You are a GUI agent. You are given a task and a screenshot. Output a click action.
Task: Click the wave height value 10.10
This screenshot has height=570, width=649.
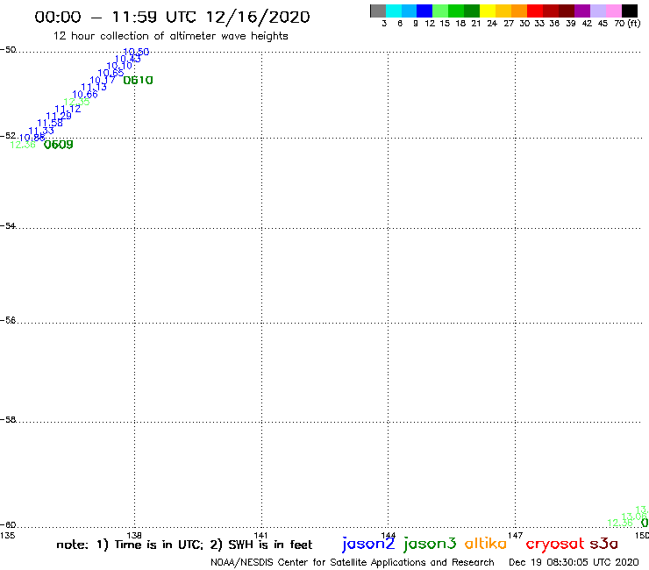click(119, 66)
